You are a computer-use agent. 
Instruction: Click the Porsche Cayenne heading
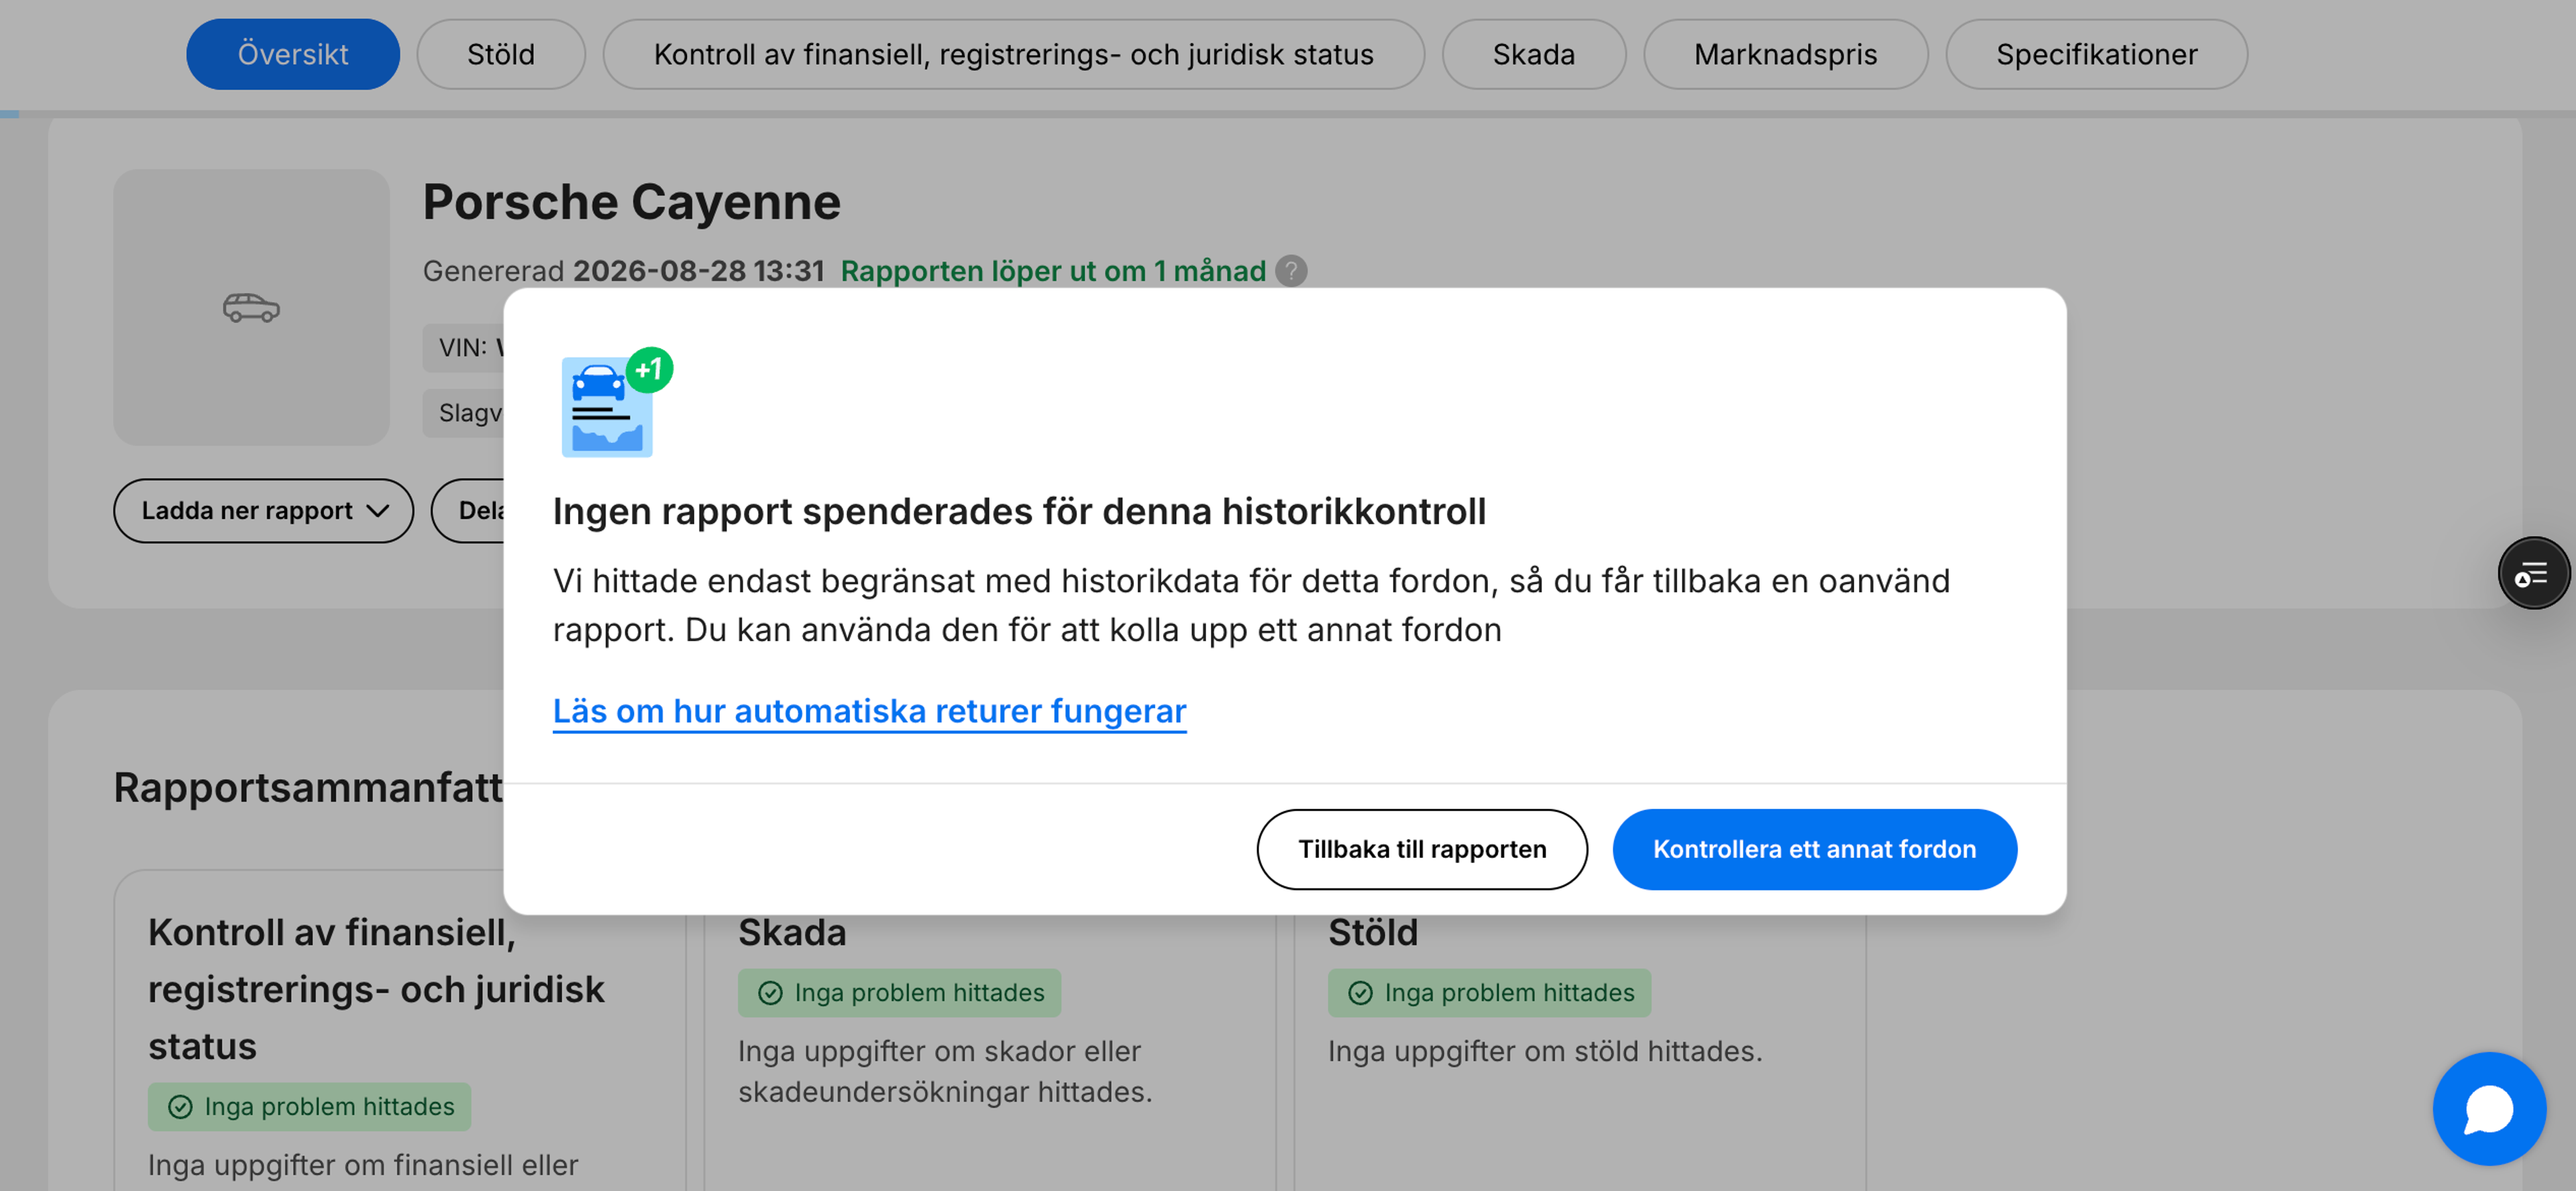(x=631, y=202)
